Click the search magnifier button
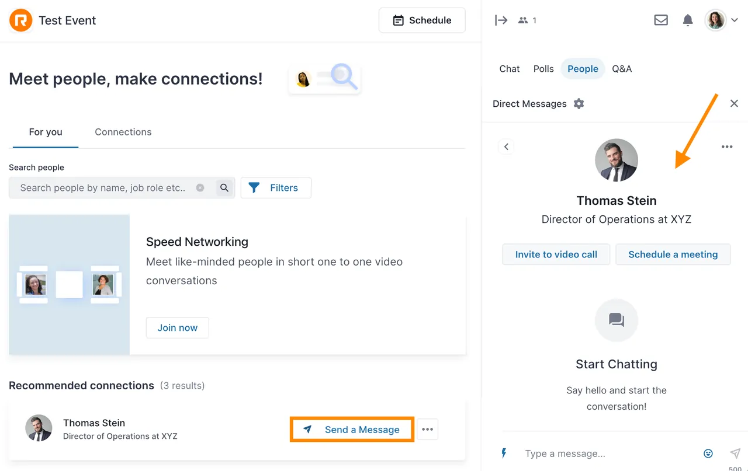Screen dimensions: 748x471 (224, 188)
